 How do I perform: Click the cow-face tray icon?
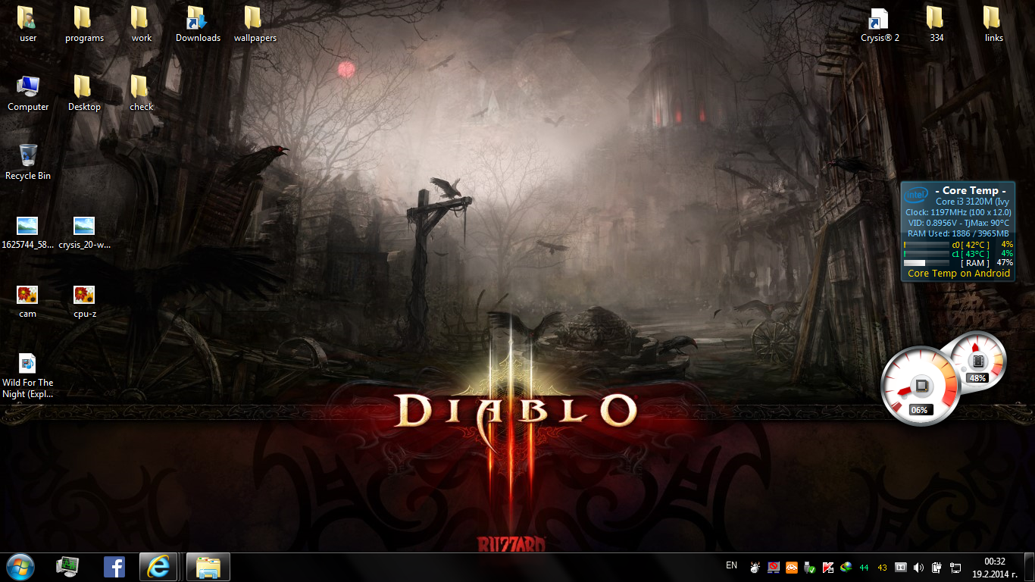tap(755, 567)
